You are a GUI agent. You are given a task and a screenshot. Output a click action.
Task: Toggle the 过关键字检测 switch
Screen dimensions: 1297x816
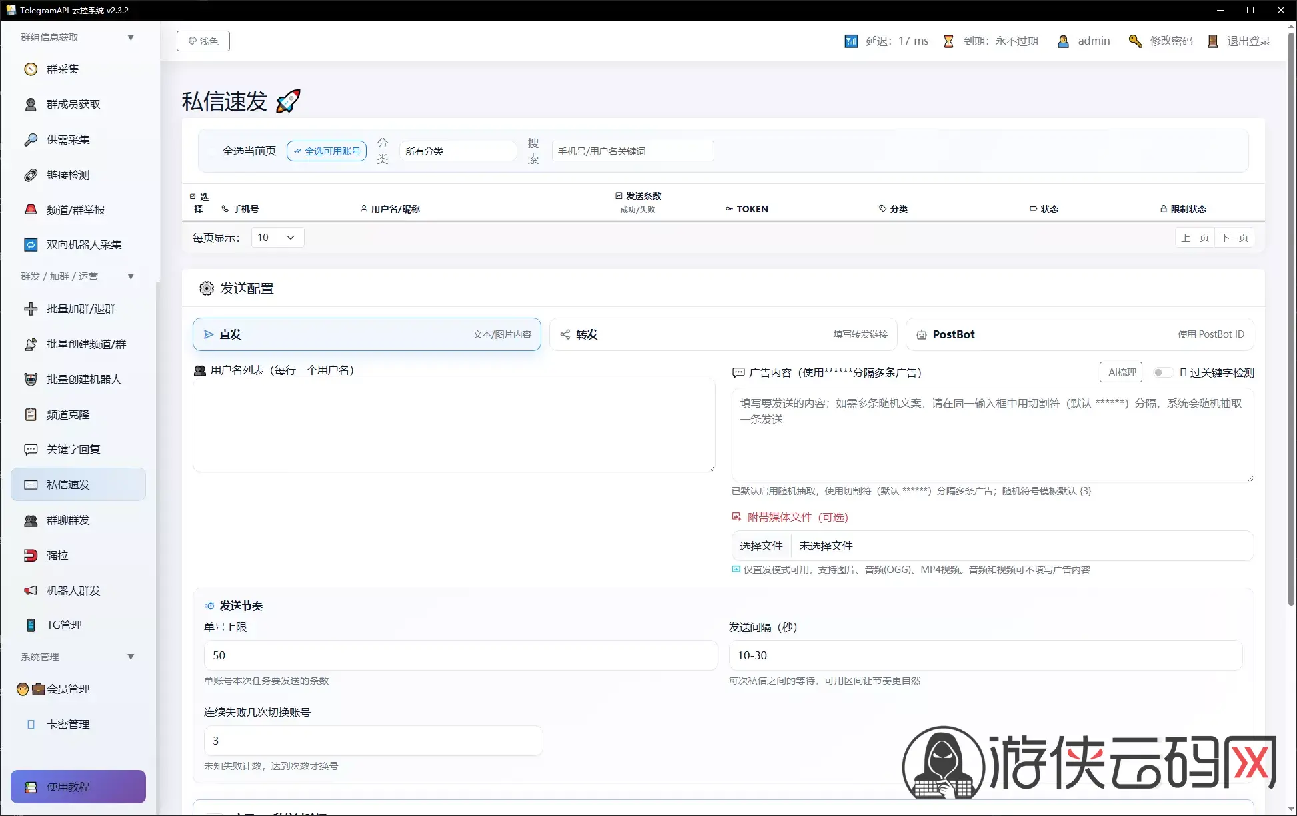(x=1163, y=372)
